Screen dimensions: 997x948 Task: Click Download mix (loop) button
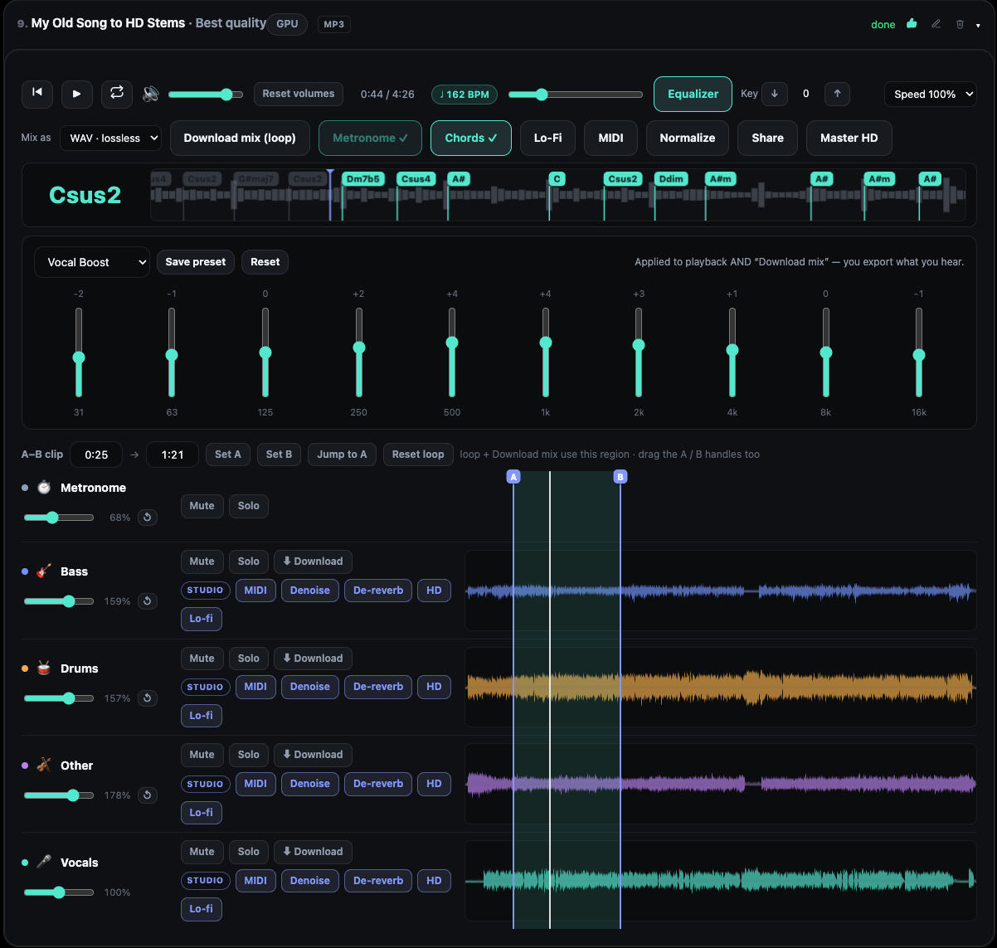240,139
